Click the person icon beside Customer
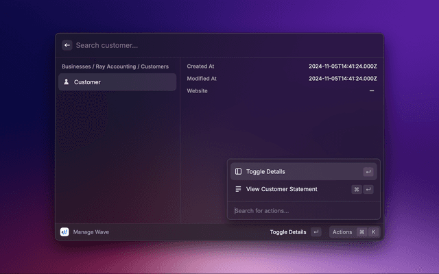The width and height of the screenshot is (439, 274). [x=67, y=82]
